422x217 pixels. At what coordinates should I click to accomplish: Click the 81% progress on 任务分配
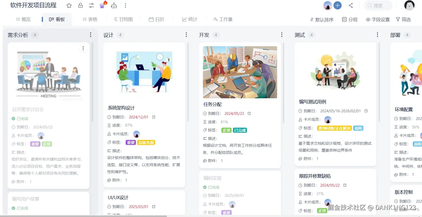tap(224, 122)
